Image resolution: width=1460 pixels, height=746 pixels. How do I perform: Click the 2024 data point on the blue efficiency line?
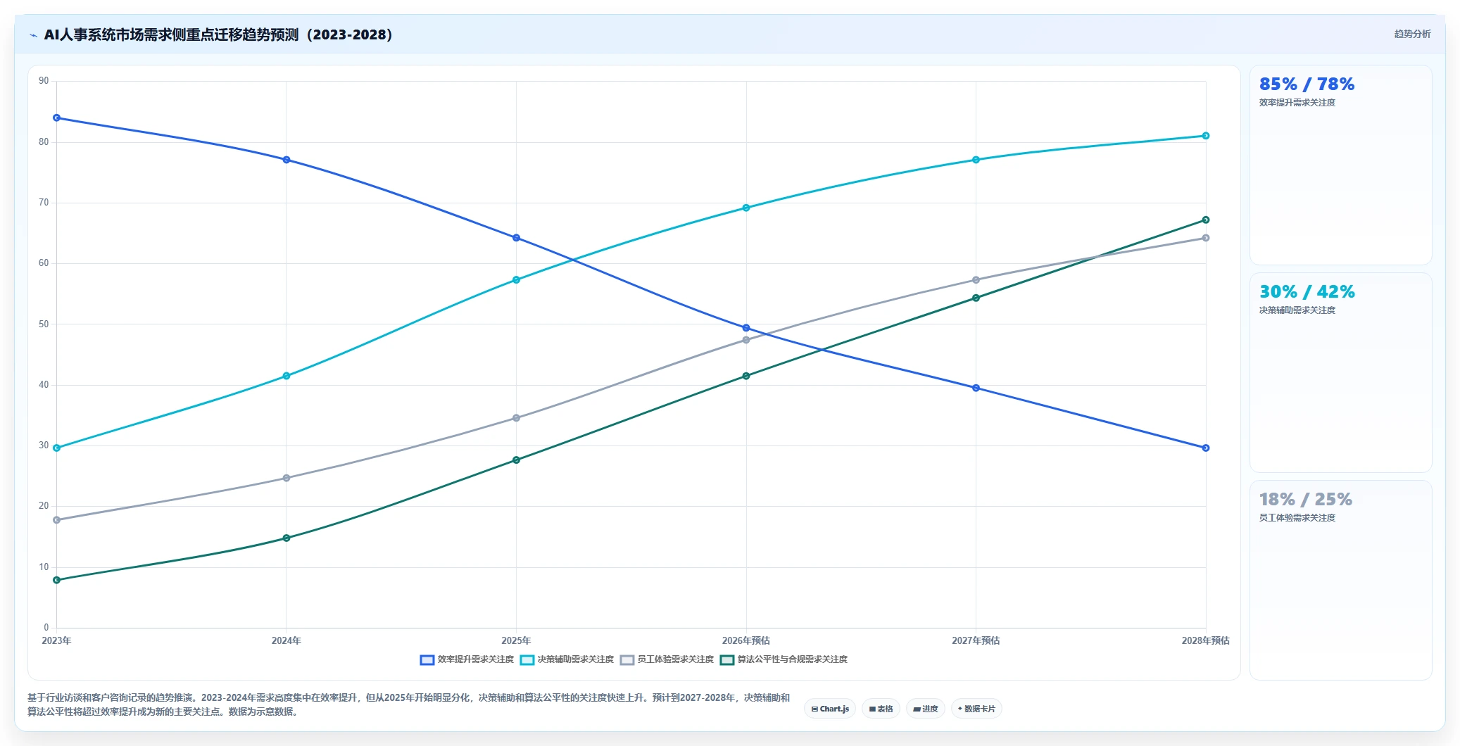[x=287, y=160]
